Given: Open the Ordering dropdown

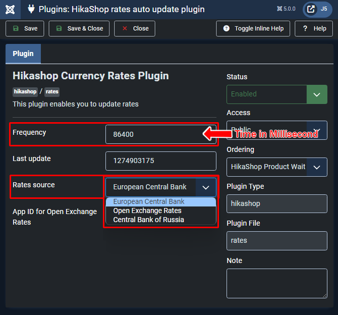Looking at the screenshot, I should coord(277,167).
